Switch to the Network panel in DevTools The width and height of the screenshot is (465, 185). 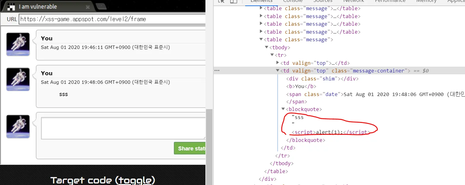(x=354, y=1)
